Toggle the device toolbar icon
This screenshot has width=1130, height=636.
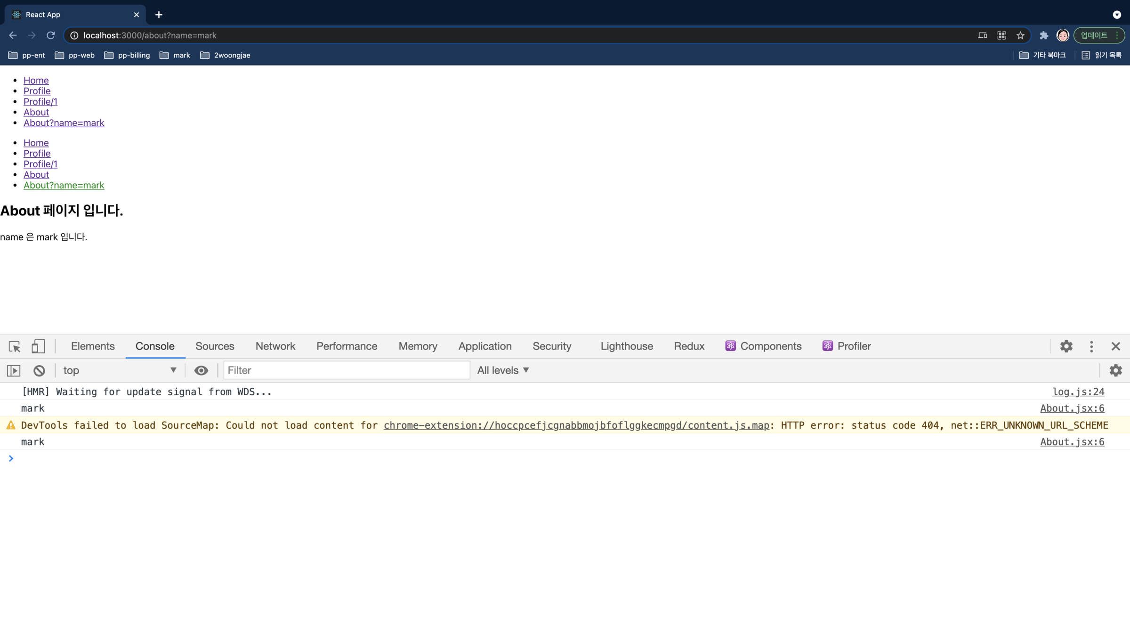tap(38, 346)
